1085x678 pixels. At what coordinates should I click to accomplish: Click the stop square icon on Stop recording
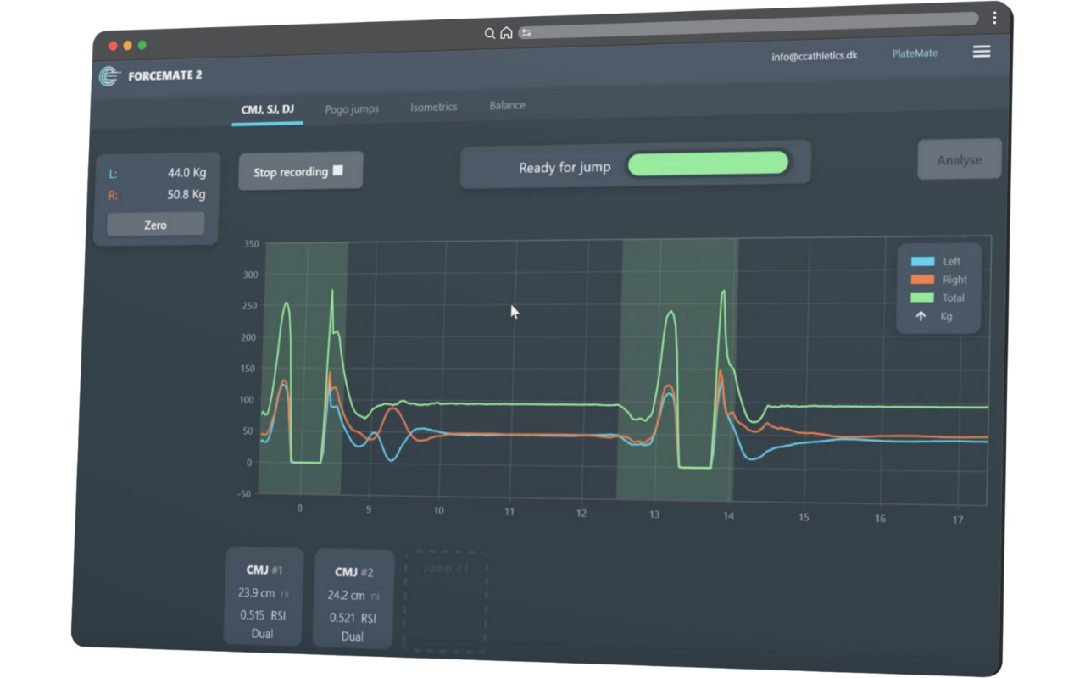point(336,169)
